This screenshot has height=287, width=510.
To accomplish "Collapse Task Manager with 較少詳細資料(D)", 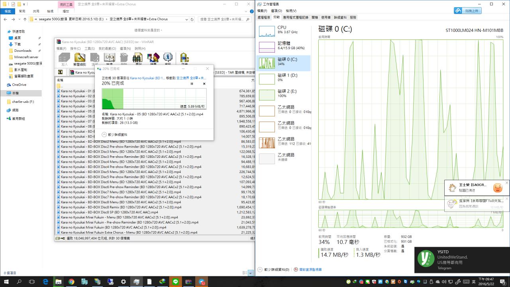I will 273,270.
